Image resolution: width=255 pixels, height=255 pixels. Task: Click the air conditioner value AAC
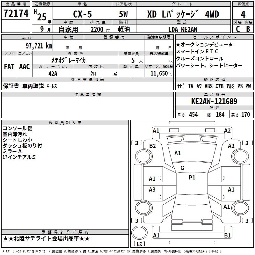pyautogui.click(x=25, y=67)
